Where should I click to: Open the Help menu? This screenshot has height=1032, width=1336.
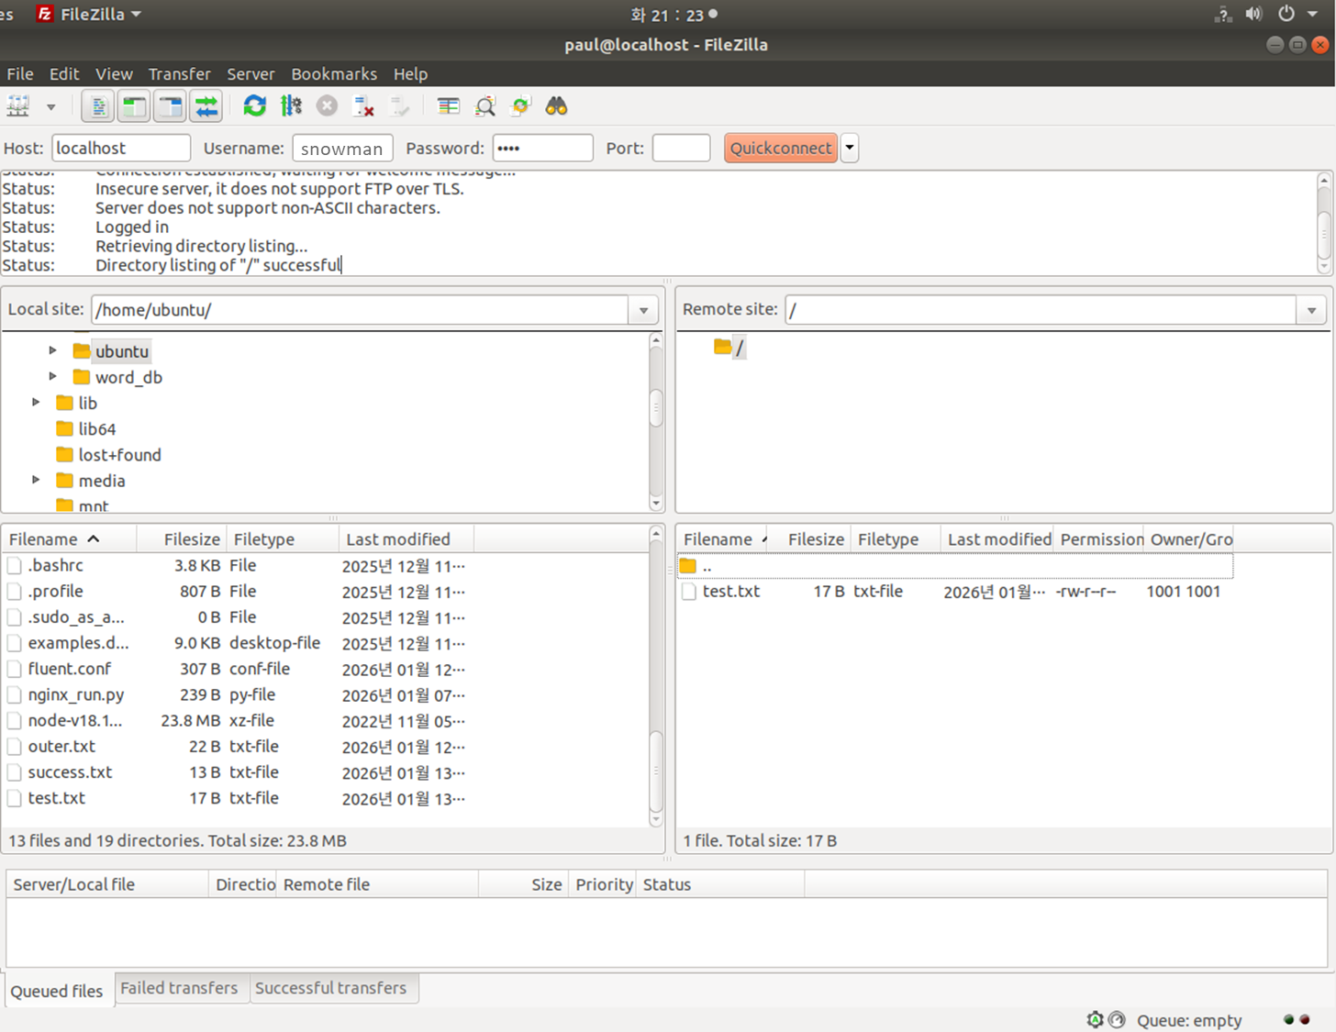[x=410, y=74]
